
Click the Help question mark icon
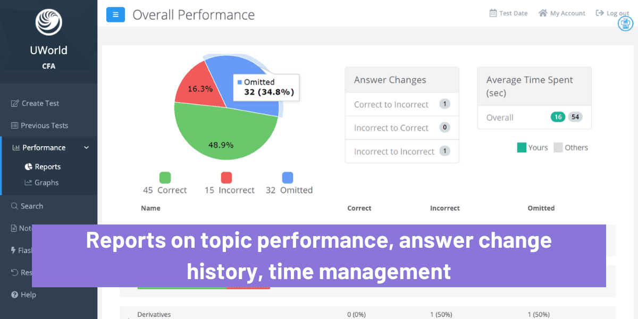tap(14, 295)
